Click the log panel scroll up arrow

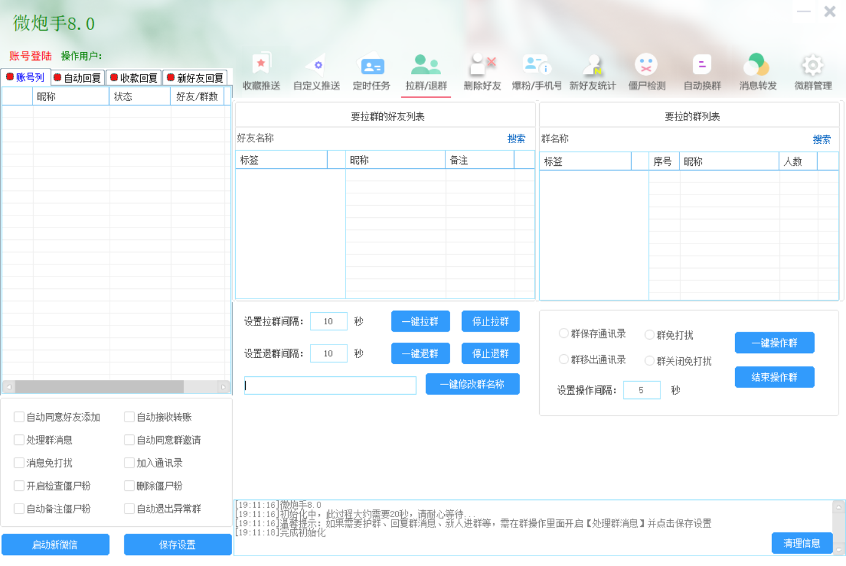click(839, 507)
